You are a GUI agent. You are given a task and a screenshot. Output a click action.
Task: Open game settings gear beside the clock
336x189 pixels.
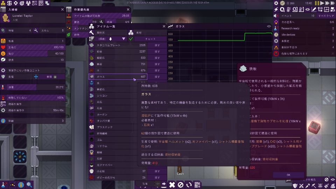(x=276, y=3)
